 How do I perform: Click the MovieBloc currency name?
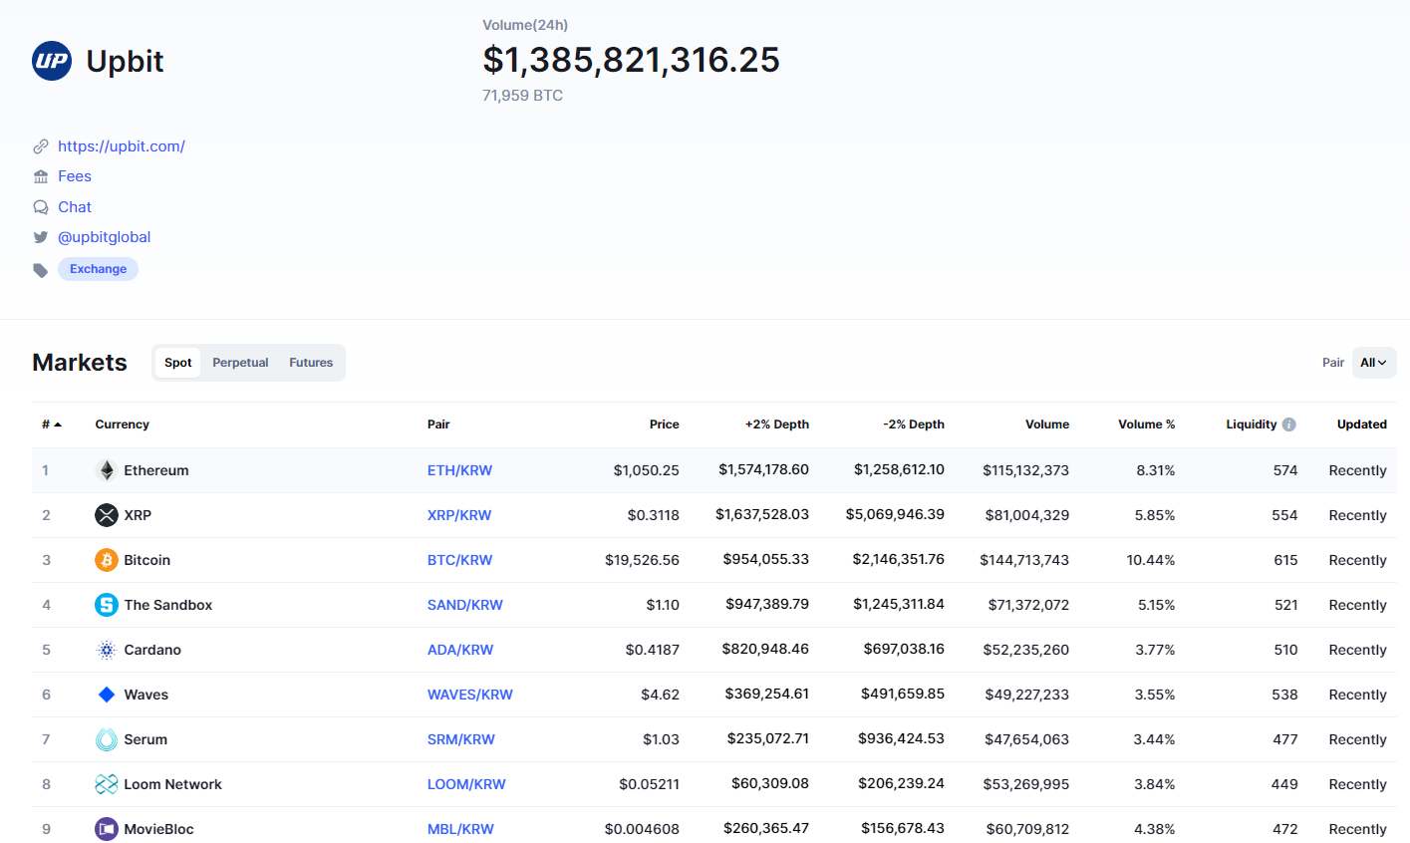click(x=159, y=829)
